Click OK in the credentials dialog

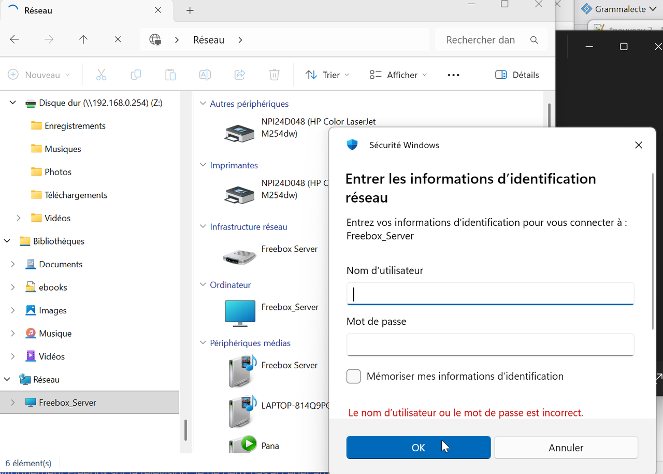pos(419,448)
